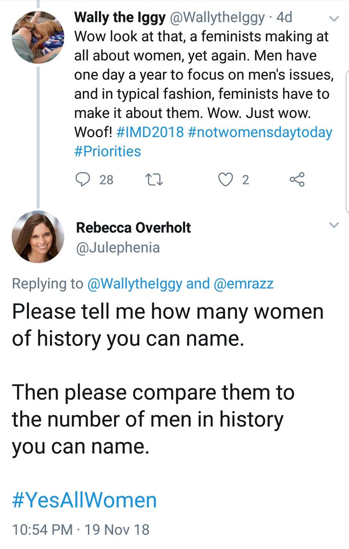Click the Rebecca Overholt display name
Screen dimensions: 349x549
click(133, 227)
